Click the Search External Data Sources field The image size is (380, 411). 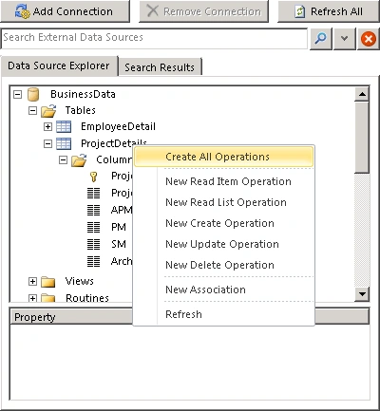tap(154, 38)
